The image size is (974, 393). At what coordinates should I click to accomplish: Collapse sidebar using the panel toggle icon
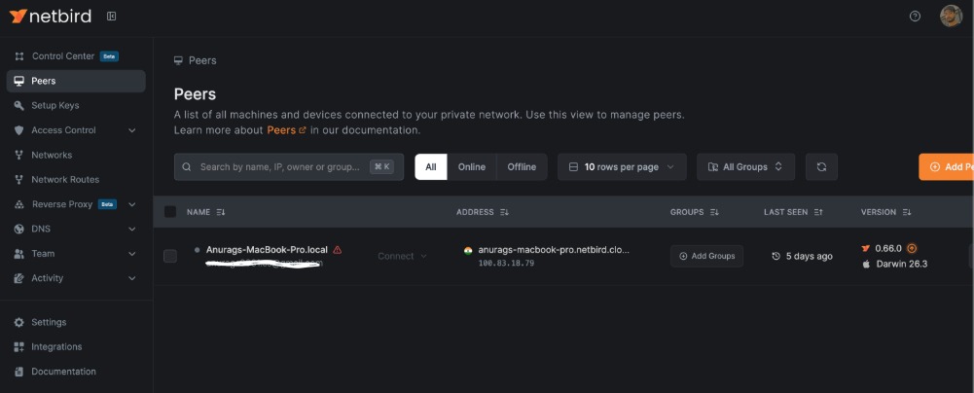111,17
